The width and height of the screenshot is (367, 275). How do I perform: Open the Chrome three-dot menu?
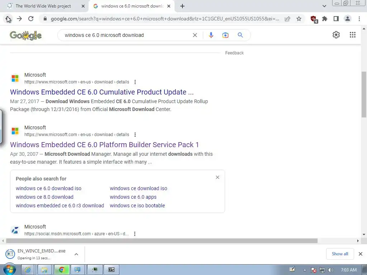point(359,19)
